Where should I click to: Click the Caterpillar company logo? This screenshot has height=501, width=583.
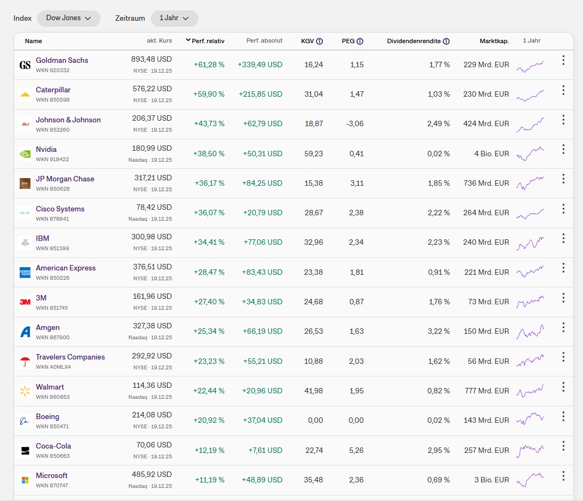click(25, 95)
